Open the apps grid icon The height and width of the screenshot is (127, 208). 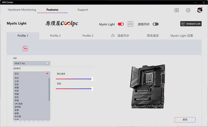click(x=177, y=10)
